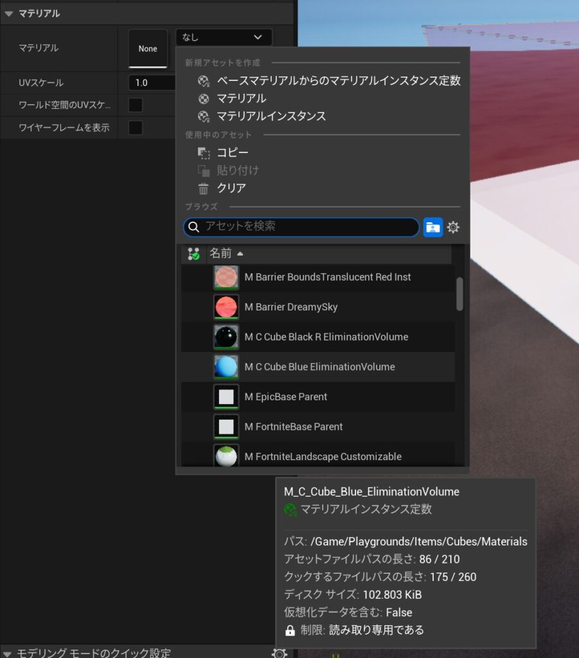Viewport: 579px width, 658px height.
Task: Click the browse-to-asset folder icon
Action: pyautogui.click(x=433, y=227)
